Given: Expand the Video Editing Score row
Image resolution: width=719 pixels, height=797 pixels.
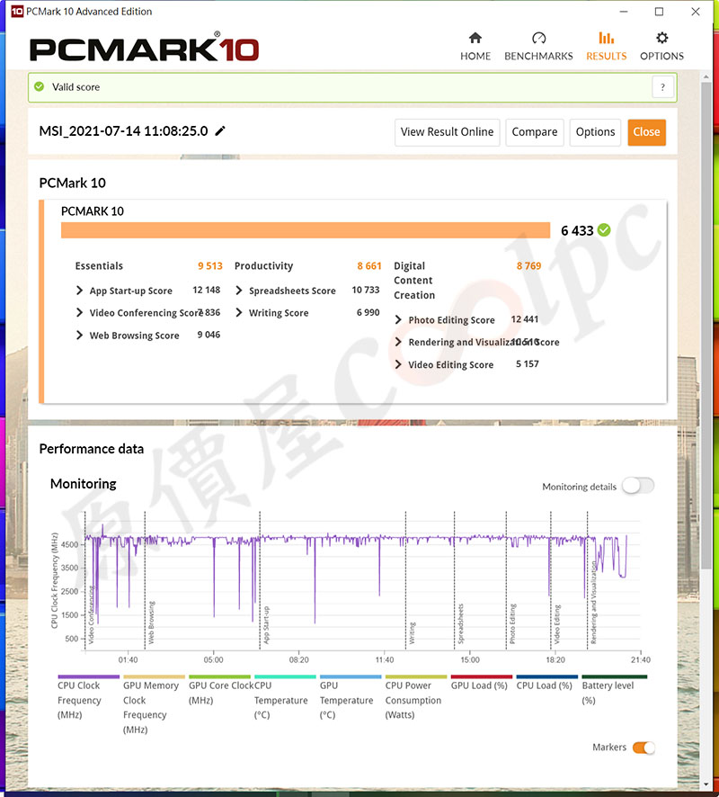Looking at the screenshot, I should [x=398, y=364].
